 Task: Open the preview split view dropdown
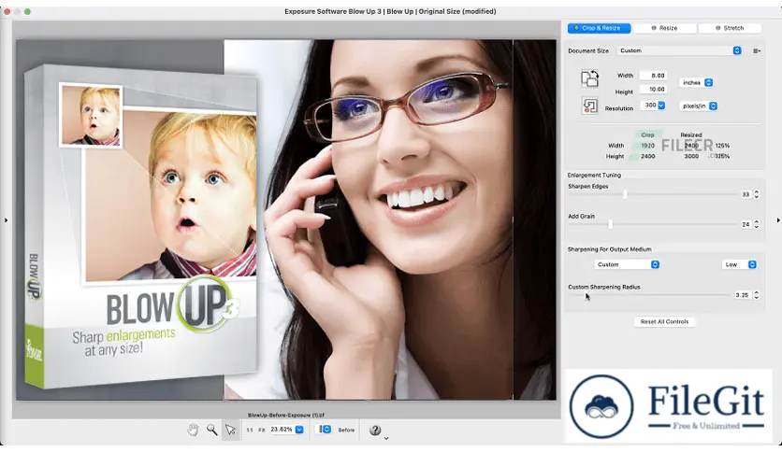(325, 429)
